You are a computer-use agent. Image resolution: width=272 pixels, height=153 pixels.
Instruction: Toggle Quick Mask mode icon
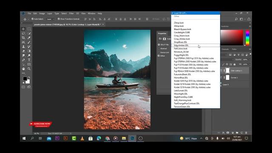point(23,87)
